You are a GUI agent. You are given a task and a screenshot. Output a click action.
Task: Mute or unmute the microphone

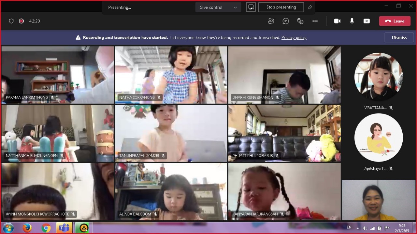pos(352,21)
